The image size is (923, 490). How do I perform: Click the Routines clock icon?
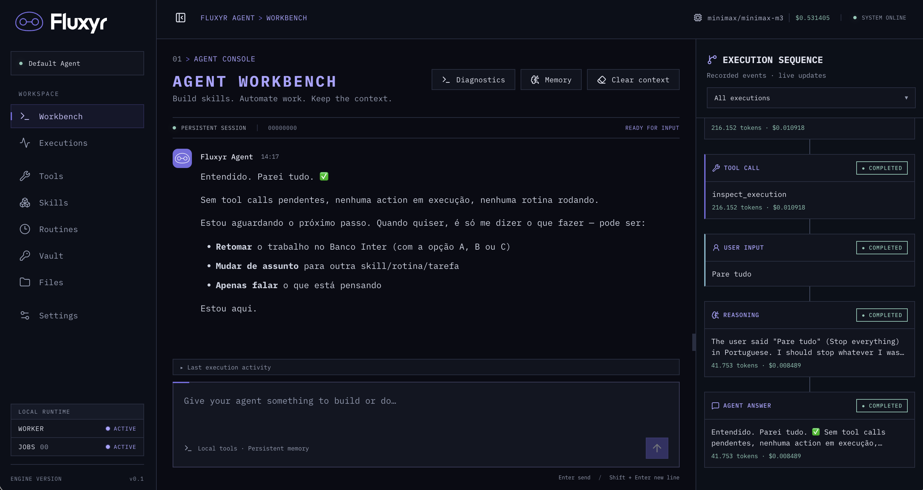pos(25,229)
